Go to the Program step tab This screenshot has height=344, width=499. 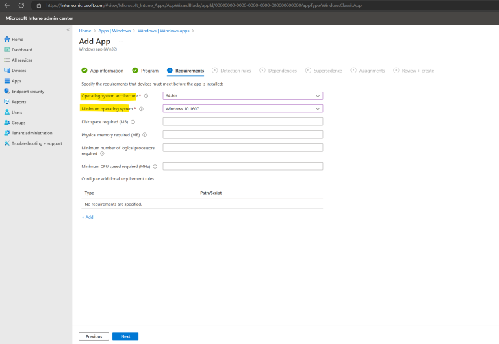pyautogui.click(x=149, y=71)
